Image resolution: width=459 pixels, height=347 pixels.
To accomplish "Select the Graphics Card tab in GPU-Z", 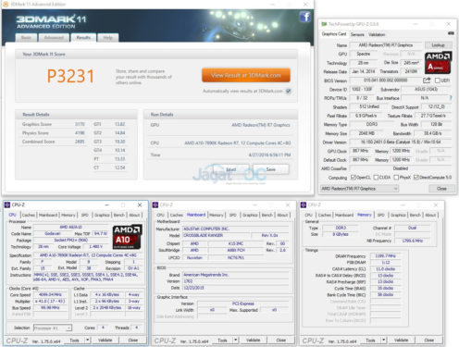I will [334, 34].
